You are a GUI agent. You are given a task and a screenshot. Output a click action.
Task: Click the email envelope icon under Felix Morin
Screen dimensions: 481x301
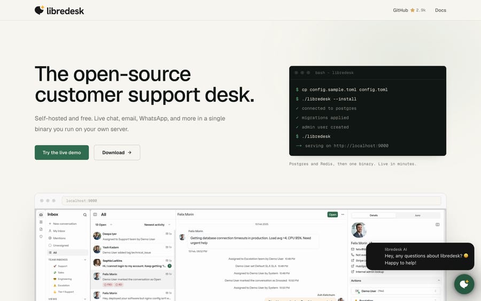353,249
